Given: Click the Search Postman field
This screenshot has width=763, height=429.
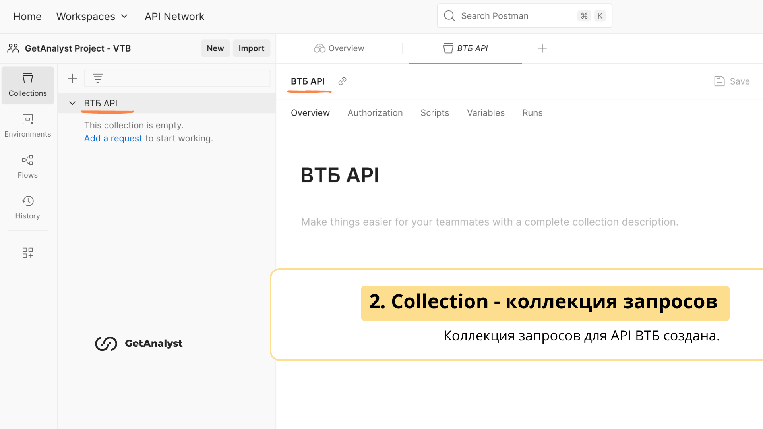Looking at the screenshot, I should coord(525,16).
